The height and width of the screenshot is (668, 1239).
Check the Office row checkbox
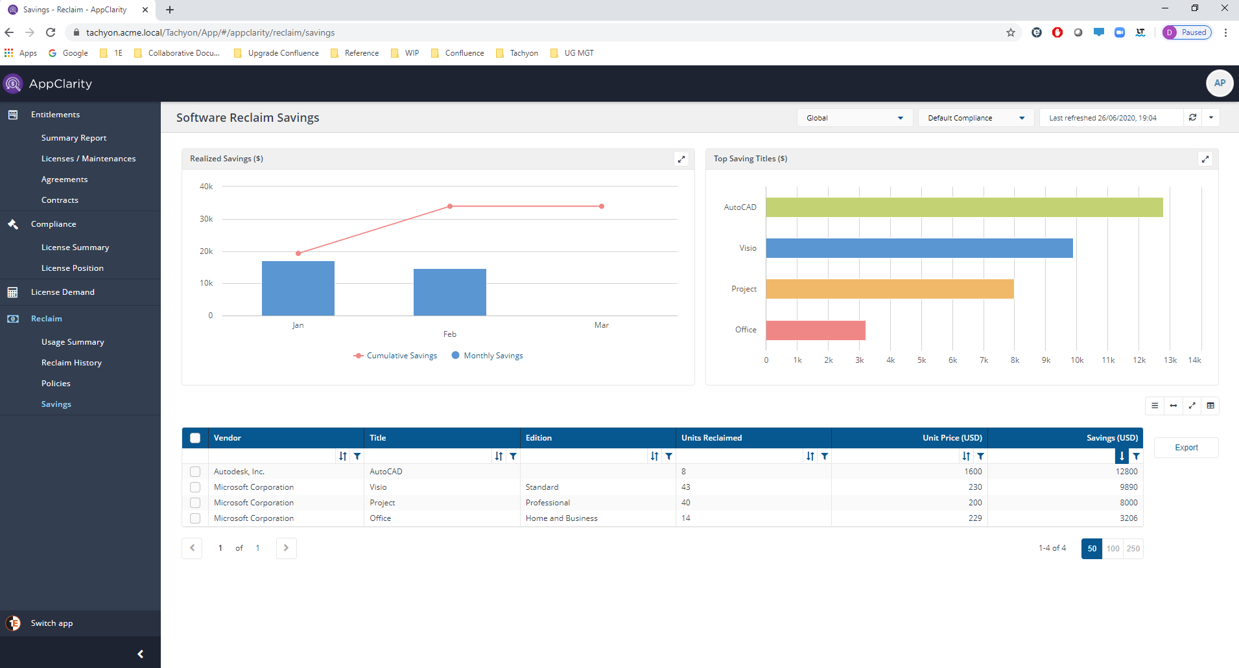195,518
